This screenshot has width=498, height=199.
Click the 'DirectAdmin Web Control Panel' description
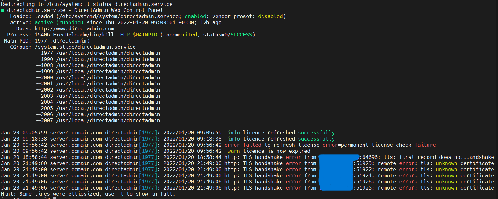click(x=119, y=10)
